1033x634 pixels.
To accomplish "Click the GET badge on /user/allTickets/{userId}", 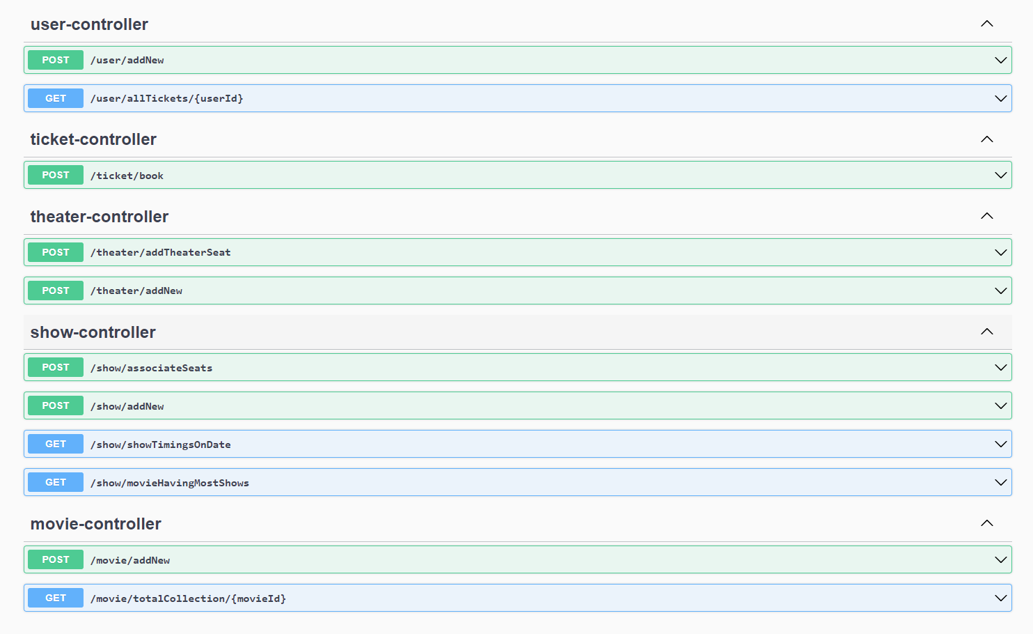I will coord(55,98).
